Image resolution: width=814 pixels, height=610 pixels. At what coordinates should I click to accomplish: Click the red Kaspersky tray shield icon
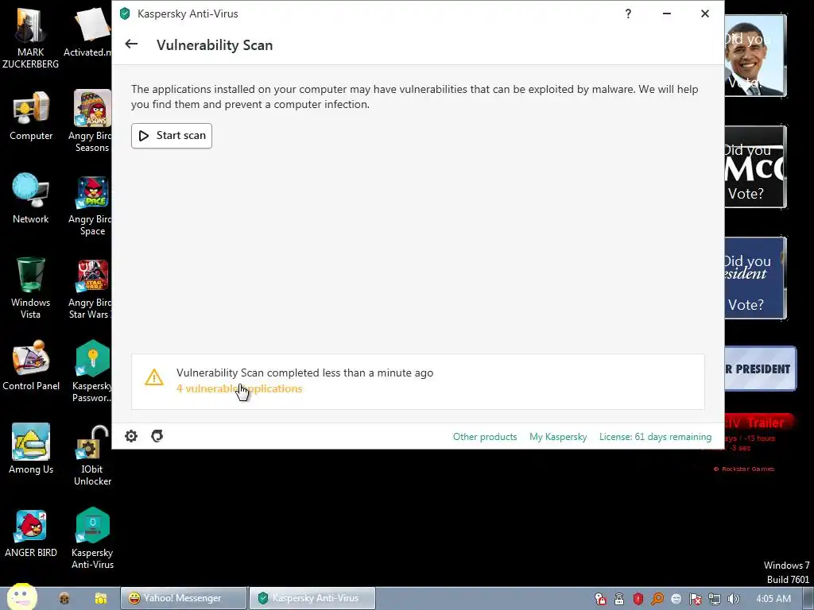coord(638,599)
